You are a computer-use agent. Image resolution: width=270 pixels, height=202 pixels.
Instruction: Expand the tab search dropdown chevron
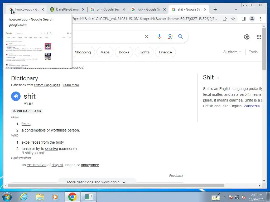click(236, 10)
